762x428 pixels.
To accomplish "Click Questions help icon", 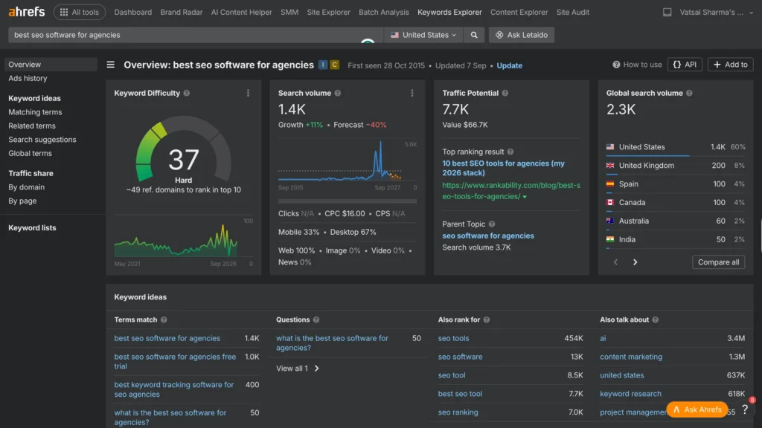I will coord(316,320).
